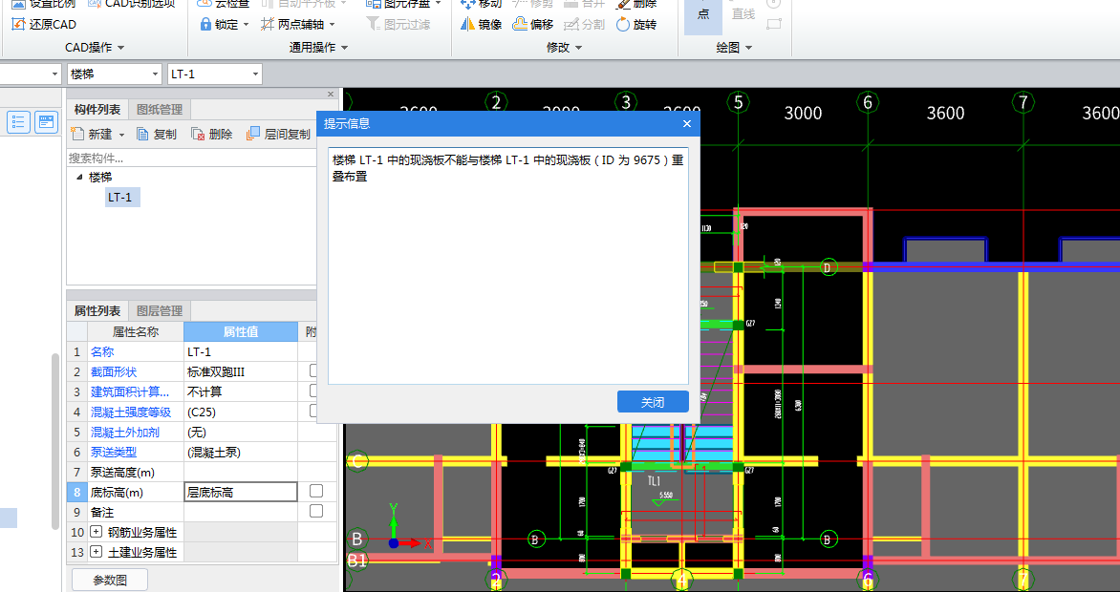Toggle 建筑面积计算 additional checkbox

[312, 391]
